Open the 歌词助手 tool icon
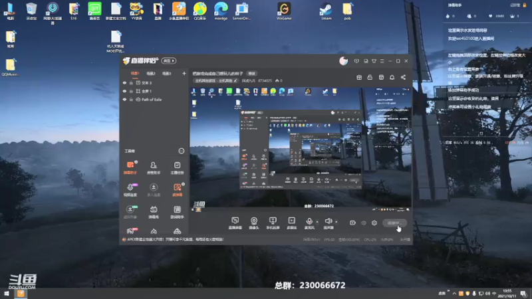The image size is (532, 299). coord(177,212)
